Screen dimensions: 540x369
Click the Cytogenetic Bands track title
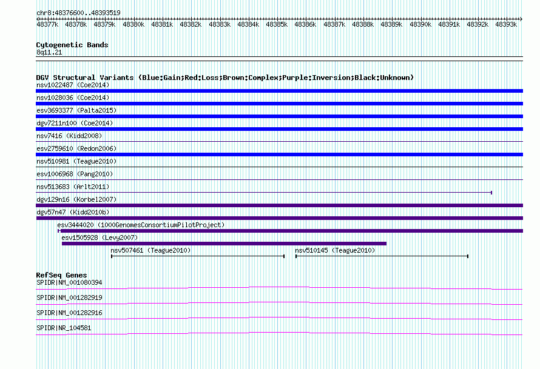point(72,45)
